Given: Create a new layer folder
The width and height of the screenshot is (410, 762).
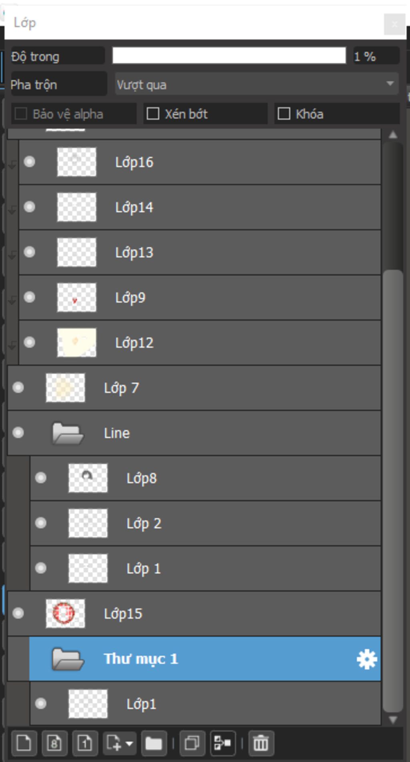Looking at the screenshot, I should pyautogui.click(x=153, y=744).
